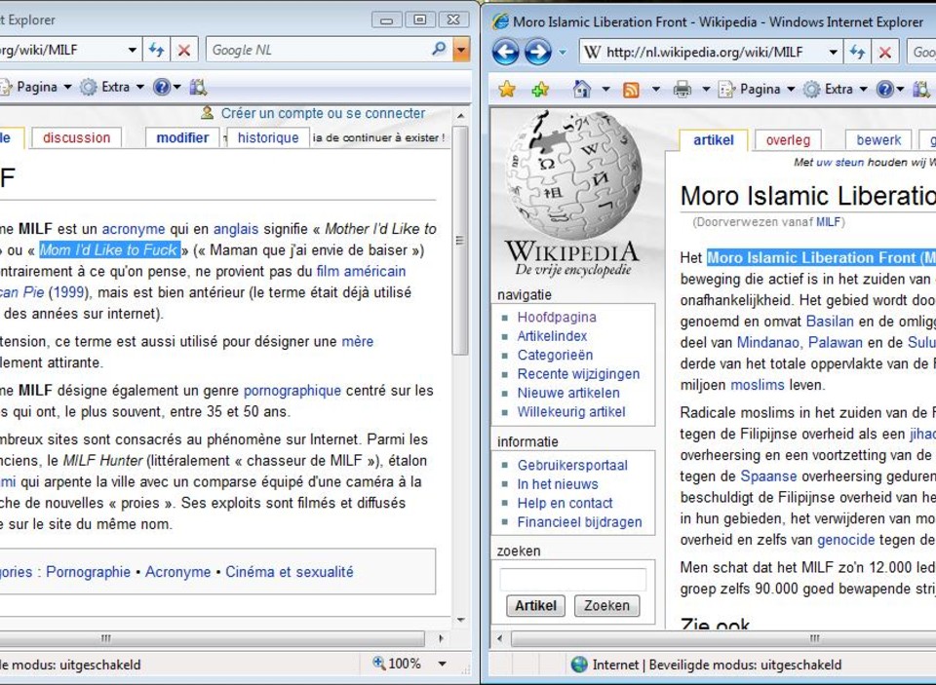
Task: Click the Print icon in the right window
Action: click(x=682, y=90)
